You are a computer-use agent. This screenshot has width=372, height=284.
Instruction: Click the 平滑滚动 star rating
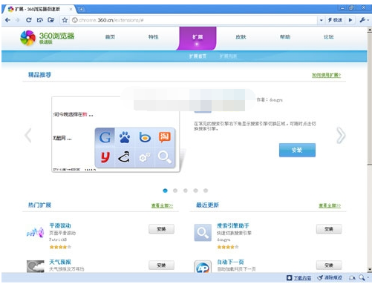click(60, 247)
